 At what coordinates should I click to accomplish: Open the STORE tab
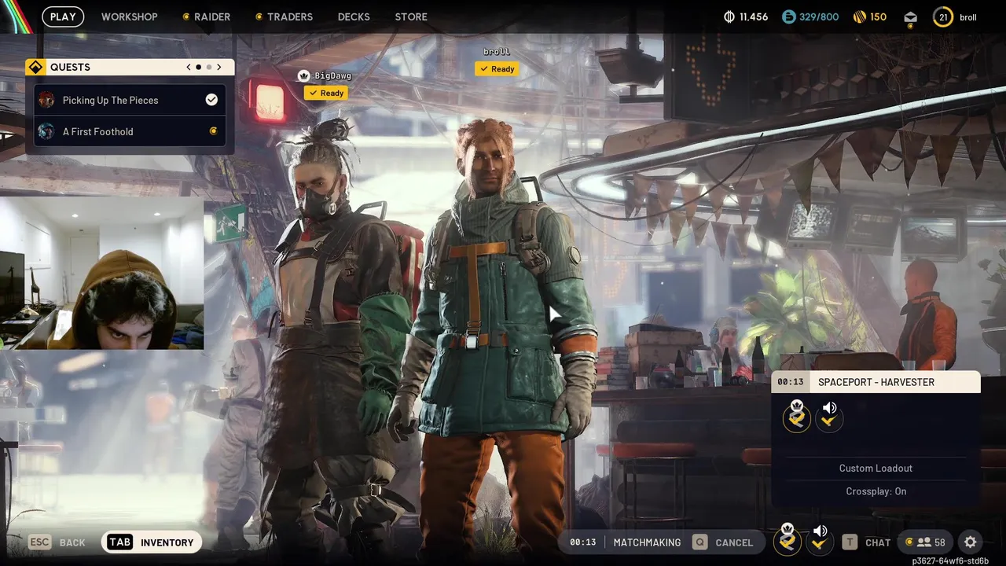pyautogui.click(x=411, y=17)
